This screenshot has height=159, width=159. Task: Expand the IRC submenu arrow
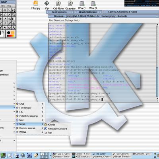tap(43, 112)
